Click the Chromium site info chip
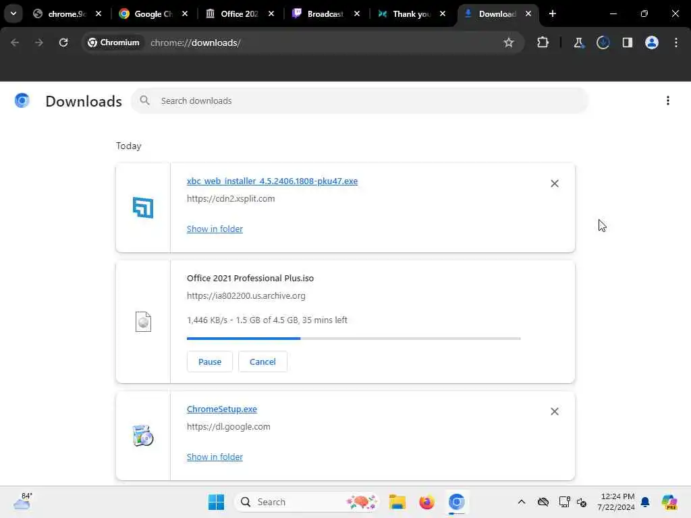 [113, 42]
